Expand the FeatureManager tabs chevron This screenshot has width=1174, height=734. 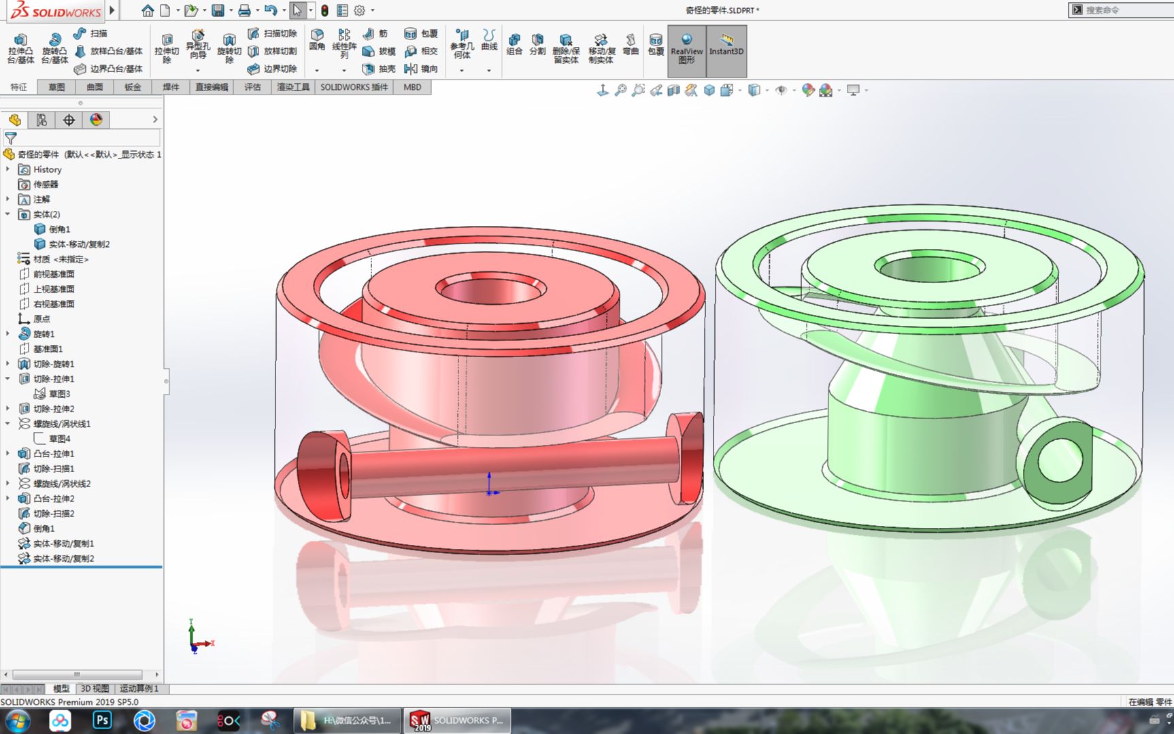(x=155, y=120)
